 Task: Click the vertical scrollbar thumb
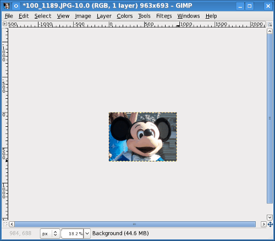tap(269, 119)
